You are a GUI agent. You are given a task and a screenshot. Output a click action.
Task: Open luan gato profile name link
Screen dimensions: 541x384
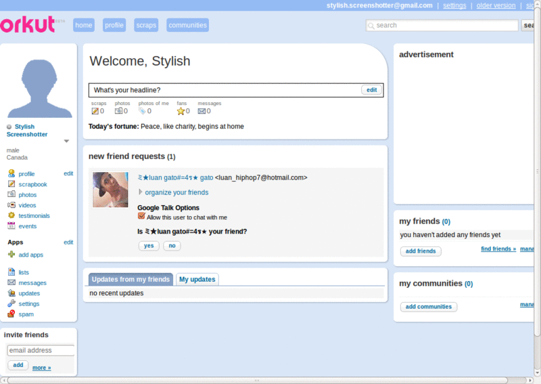(175, 177)
